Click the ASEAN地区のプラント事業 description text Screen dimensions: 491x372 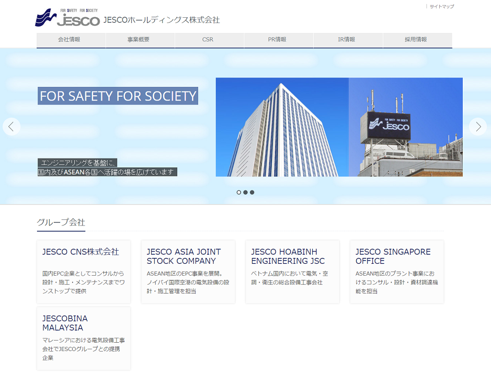point(397,282)
